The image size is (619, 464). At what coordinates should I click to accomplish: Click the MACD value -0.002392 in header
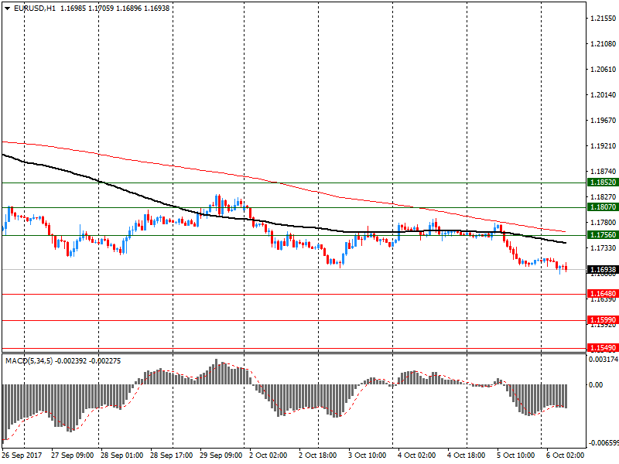[x=70, y=361]
